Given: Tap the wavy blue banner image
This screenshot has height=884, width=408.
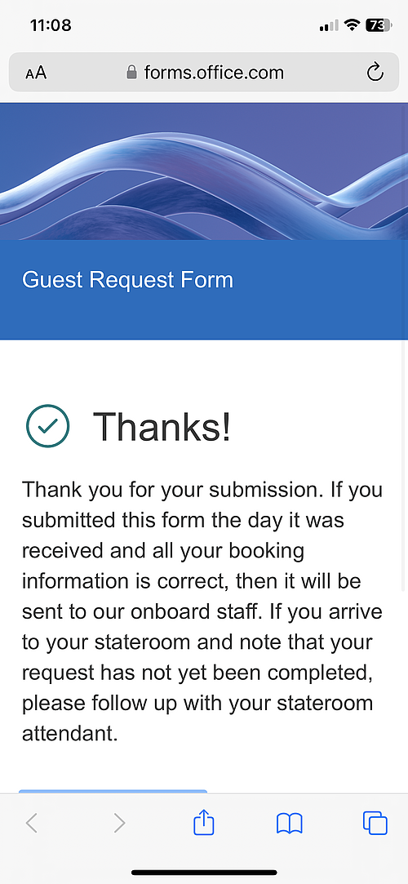Looking at the screenshot, I should (x=204, y=171).
